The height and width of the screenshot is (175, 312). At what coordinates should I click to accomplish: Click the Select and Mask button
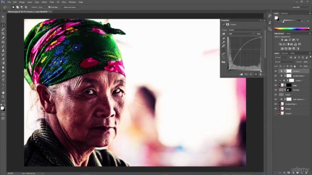click(70, 7)
